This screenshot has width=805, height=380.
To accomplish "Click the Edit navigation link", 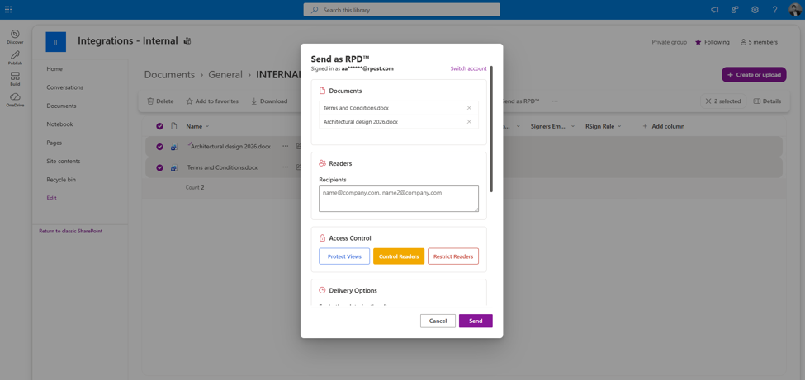I will [x=51, y=198].
